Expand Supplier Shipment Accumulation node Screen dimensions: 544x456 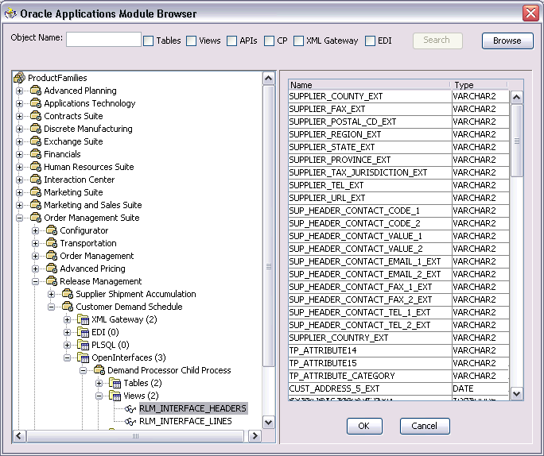coord(52,294)
